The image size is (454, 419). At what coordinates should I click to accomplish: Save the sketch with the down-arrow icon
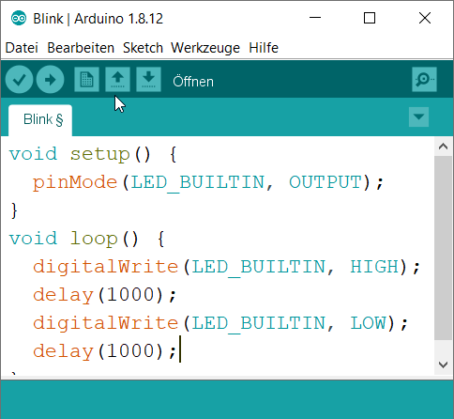click(148, 80)
